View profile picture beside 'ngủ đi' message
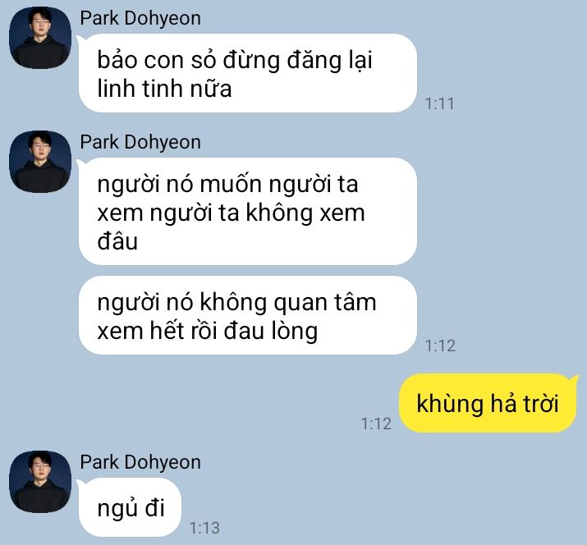 point(40,481)
